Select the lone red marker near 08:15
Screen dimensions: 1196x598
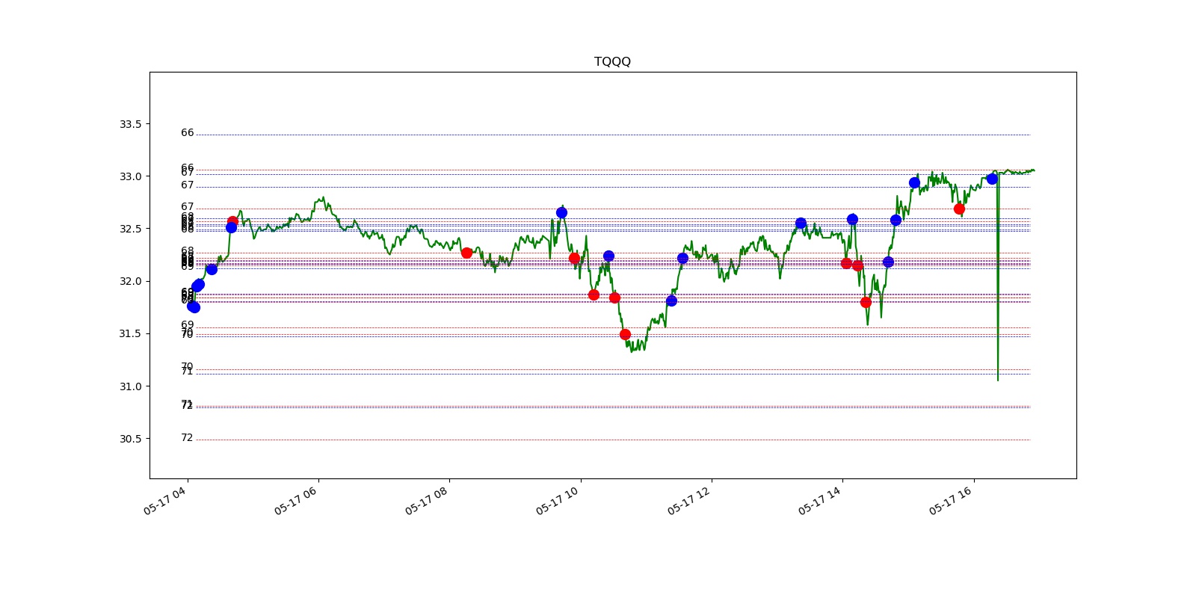(x=466, y=253)
